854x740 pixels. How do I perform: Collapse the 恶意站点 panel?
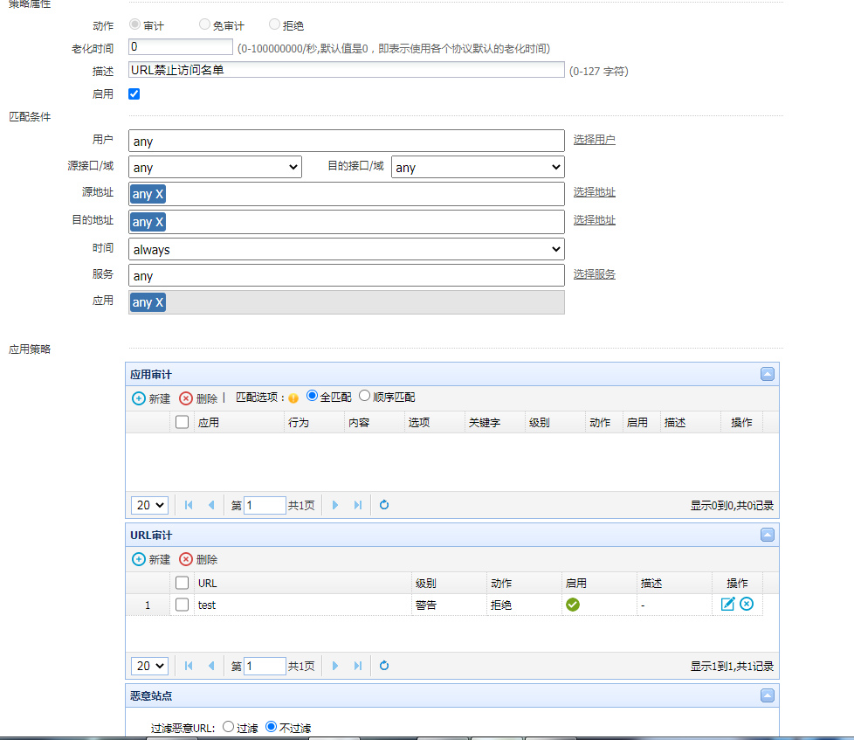coord(767,695)
